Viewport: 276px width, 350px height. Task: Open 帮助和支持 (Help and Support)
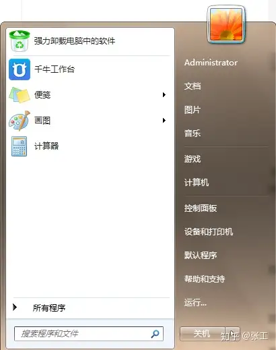[x=205, y=279]
